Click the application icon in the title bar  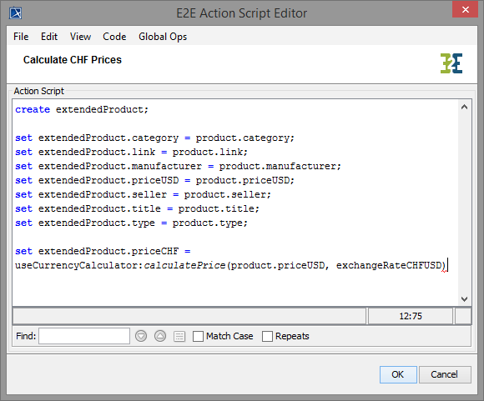coord(15,13)
